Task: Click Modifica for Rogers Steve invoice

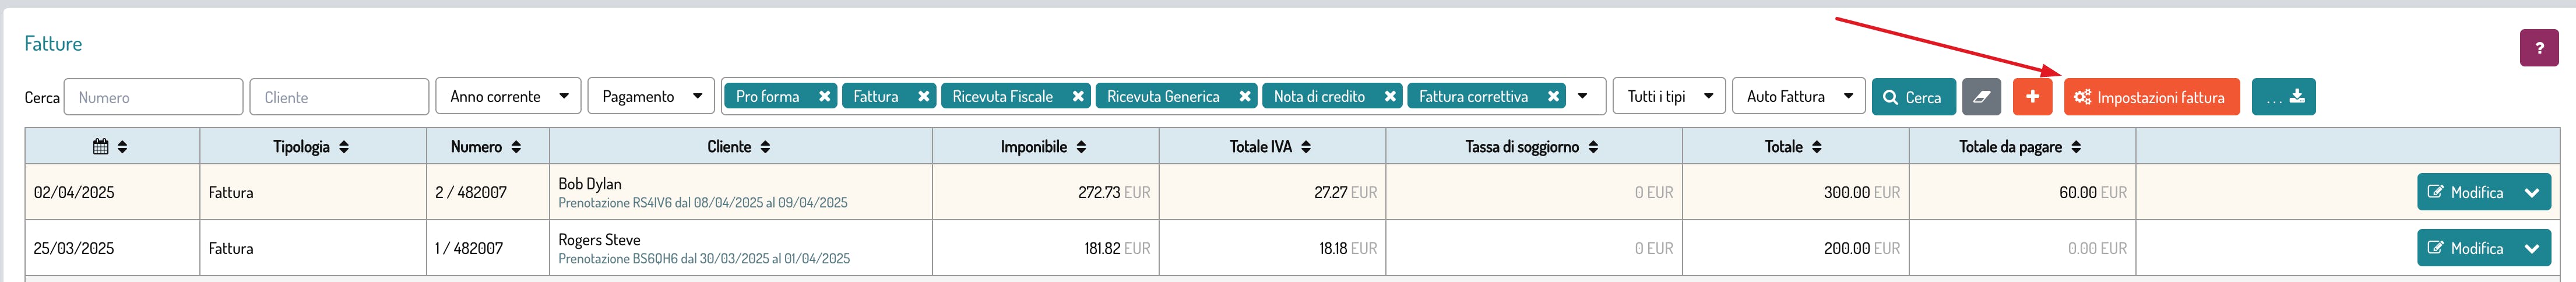Action: click(2465, 249)
